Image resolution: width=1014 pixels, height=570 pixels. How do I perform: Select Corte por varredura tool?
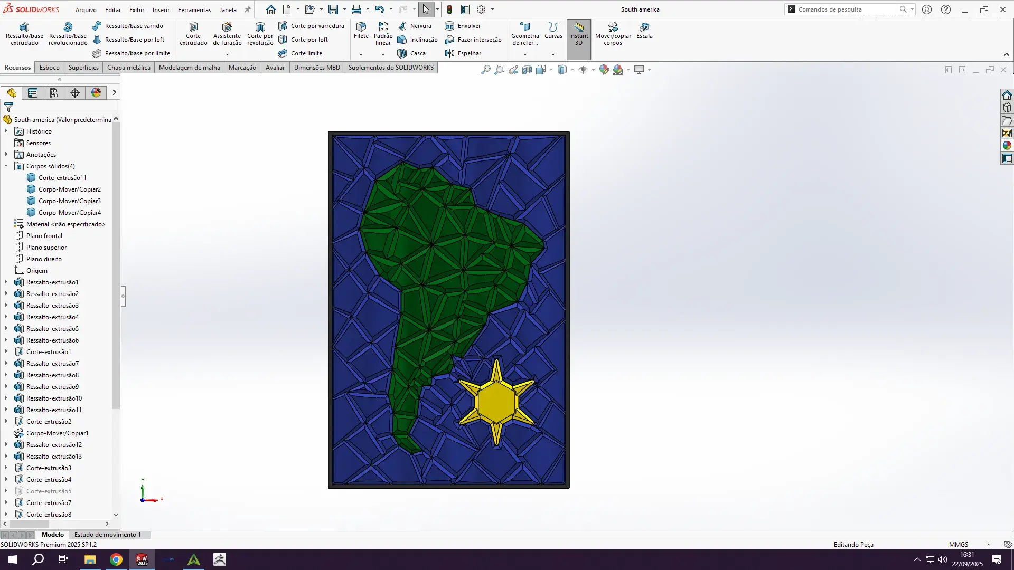311,26
